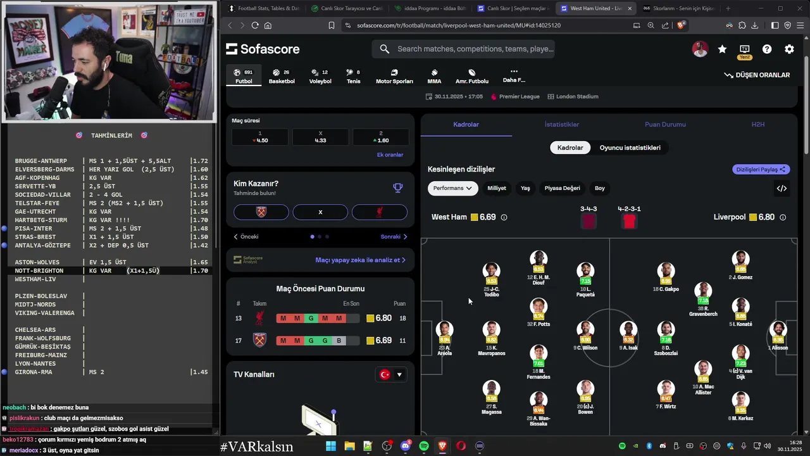Open the Kadrolar match tab
810x456 pixels.
(x=466, y=124)
